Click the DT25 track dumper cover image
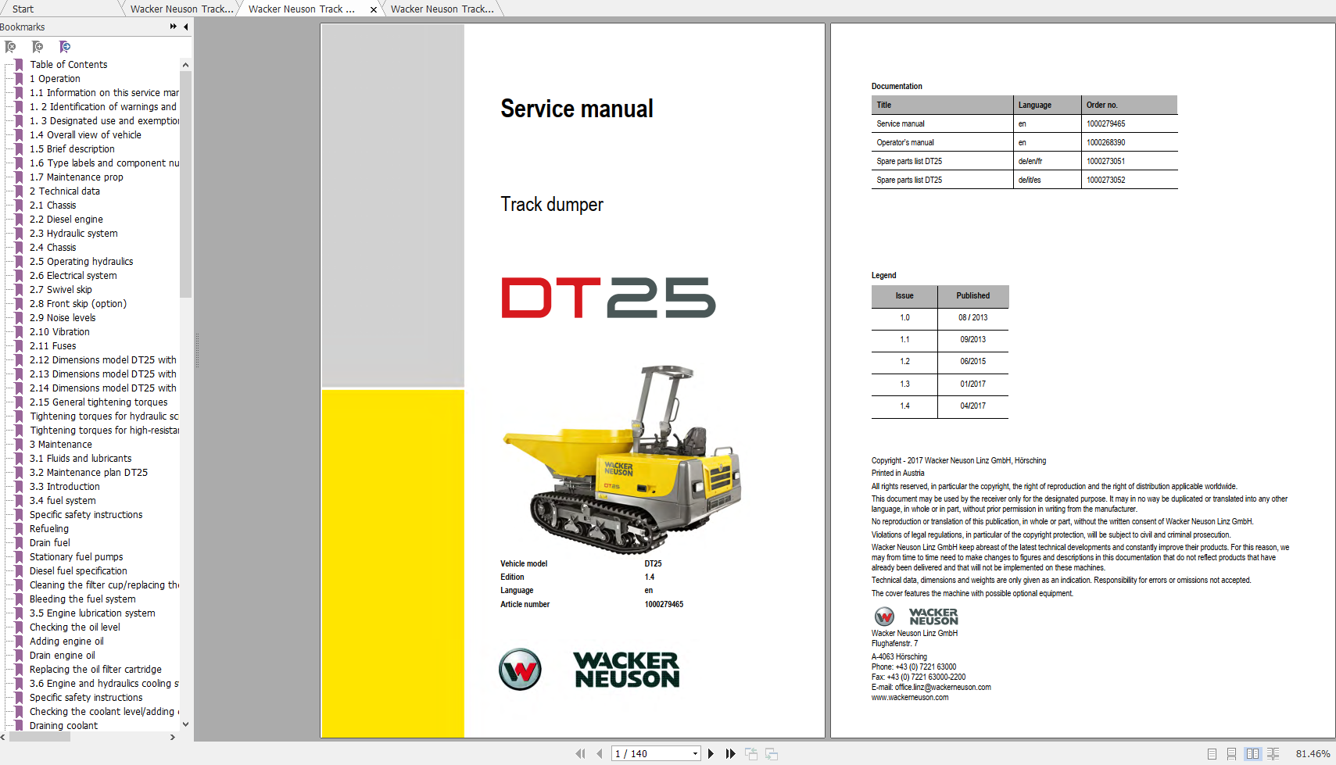 pyautogui.click(x=621, y=459)
